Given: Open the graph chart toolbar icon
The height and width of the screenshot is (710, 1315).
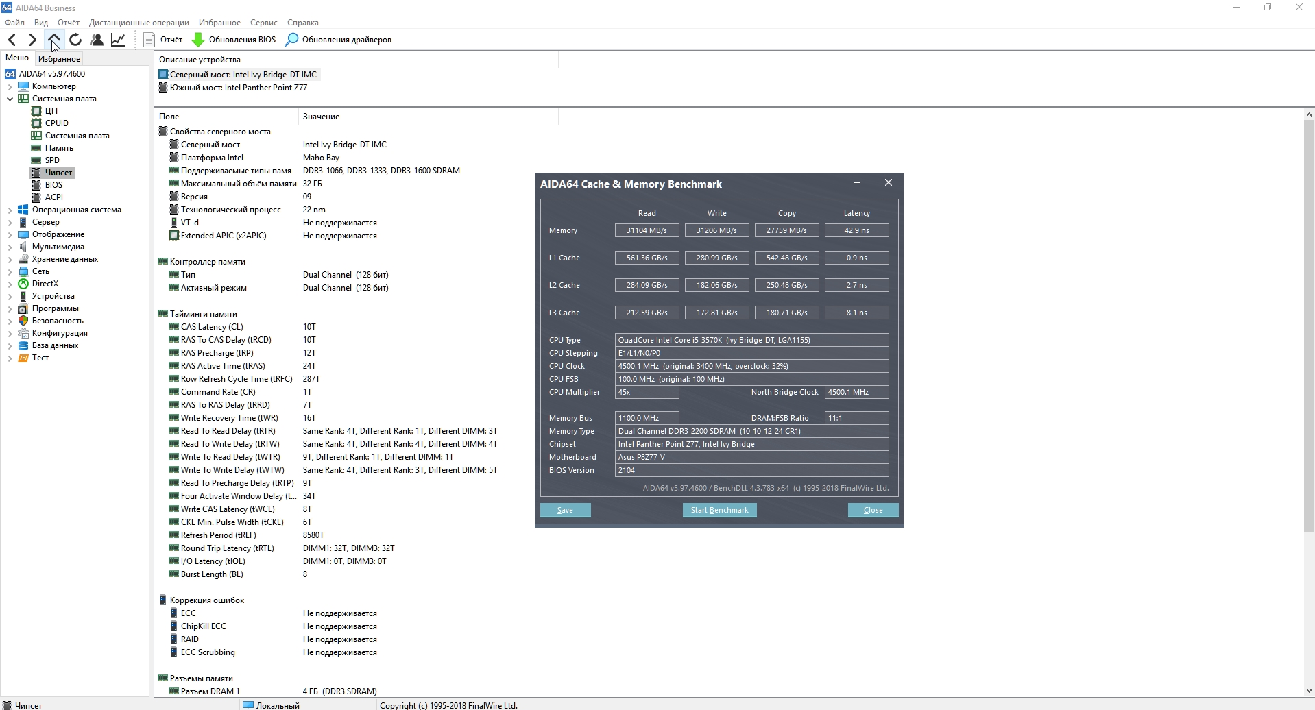Looking at the screenshot, I should pos(118,40).
